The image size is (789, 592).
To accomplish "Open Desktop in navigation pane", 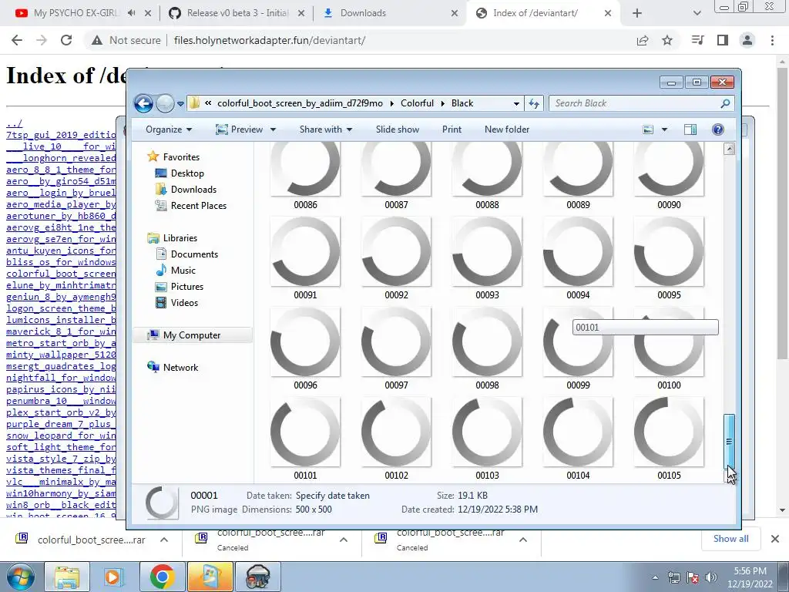I will click(187, 173).
